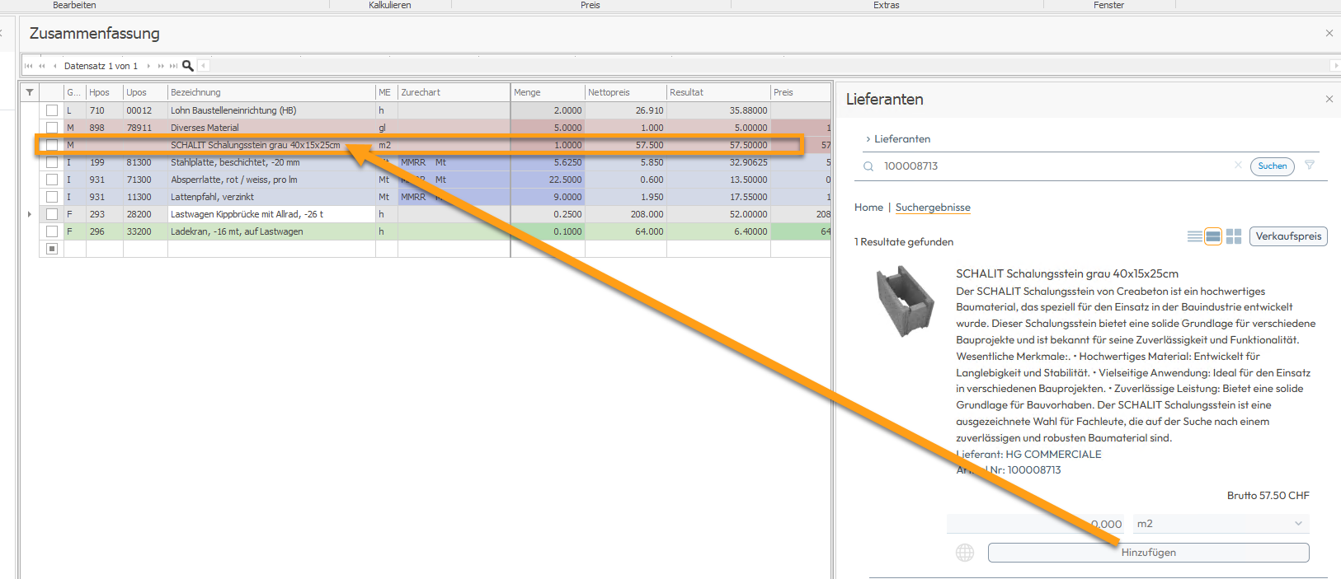Toggle checkbox in the empty new row

pyautogui.click(x=52, y=249)
